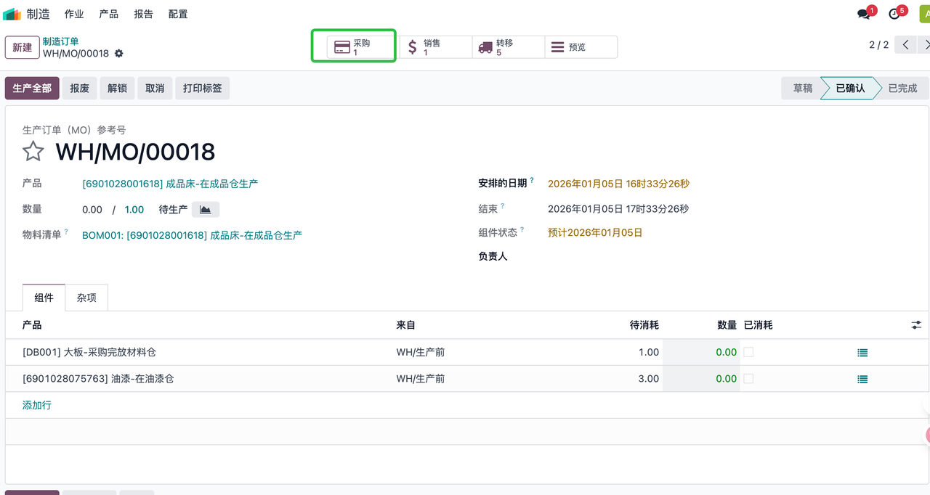
Task: Open the details list icon for 油漆 row
Action: (x=862, y=379)
